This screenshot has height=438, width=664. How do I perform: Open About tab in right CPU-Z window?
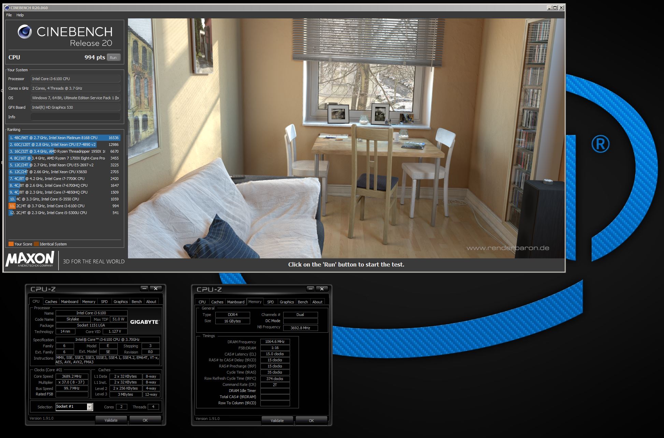pos(317,302)
